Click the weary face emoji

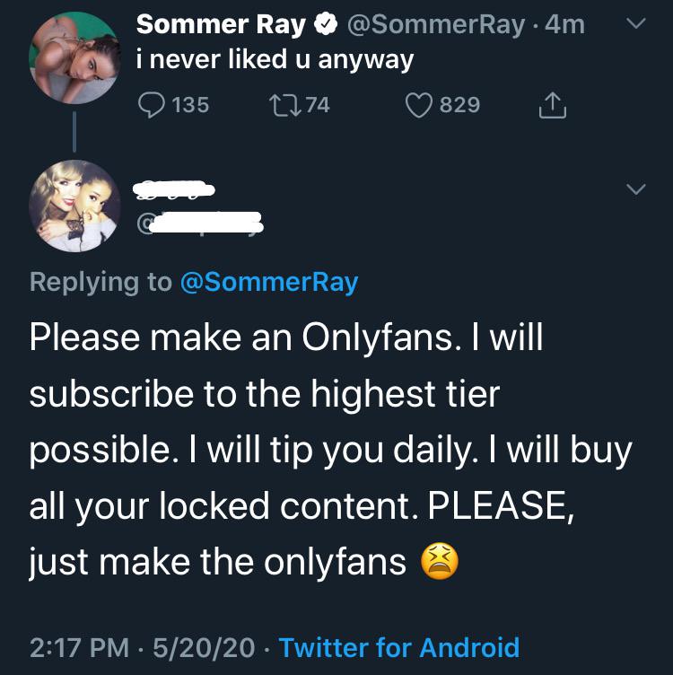click(440, 562)
